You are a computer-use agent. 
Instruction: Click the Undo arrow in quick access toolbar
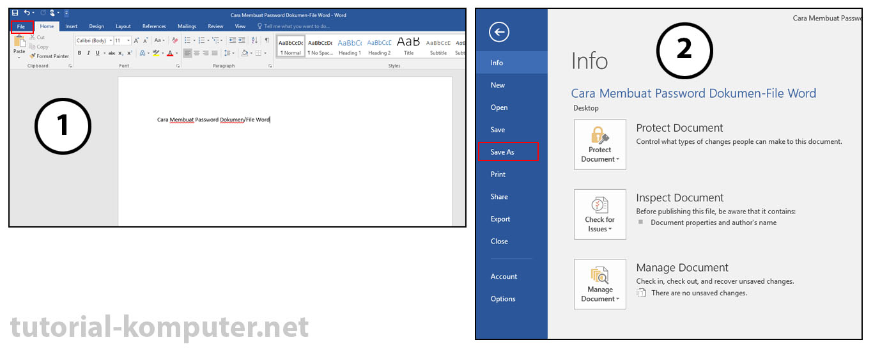tap(27, 13)
